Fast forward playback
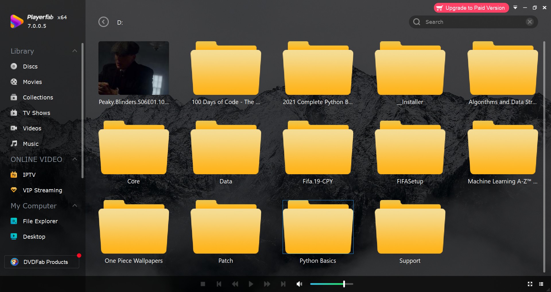Image resolution: width=551 pixels, height=292 pixels. (x=267, y=284)
